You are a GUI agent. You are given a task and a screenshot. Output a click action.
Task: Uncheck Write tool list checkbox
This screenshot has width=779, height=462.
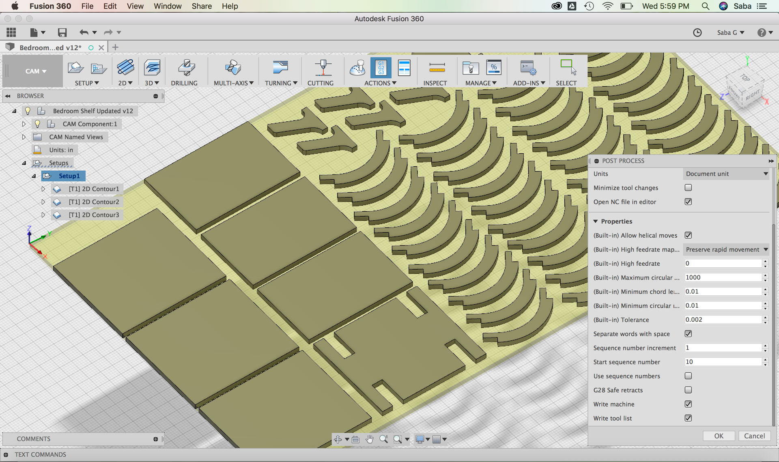tap(688, 418)
